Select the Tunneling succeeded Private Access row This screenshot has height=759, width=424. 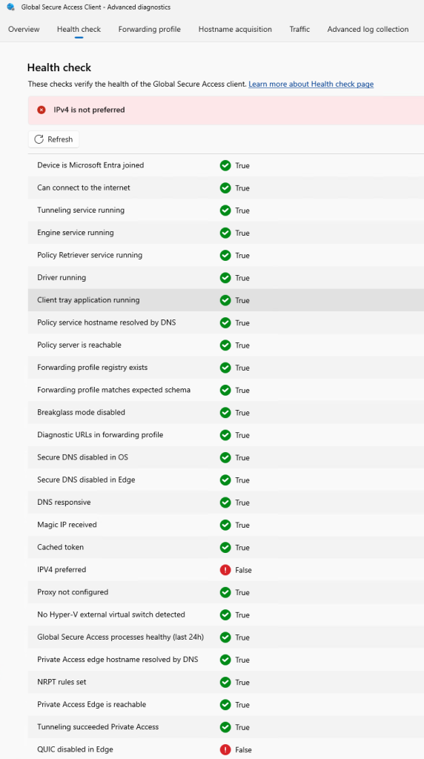tap(226, 727)
